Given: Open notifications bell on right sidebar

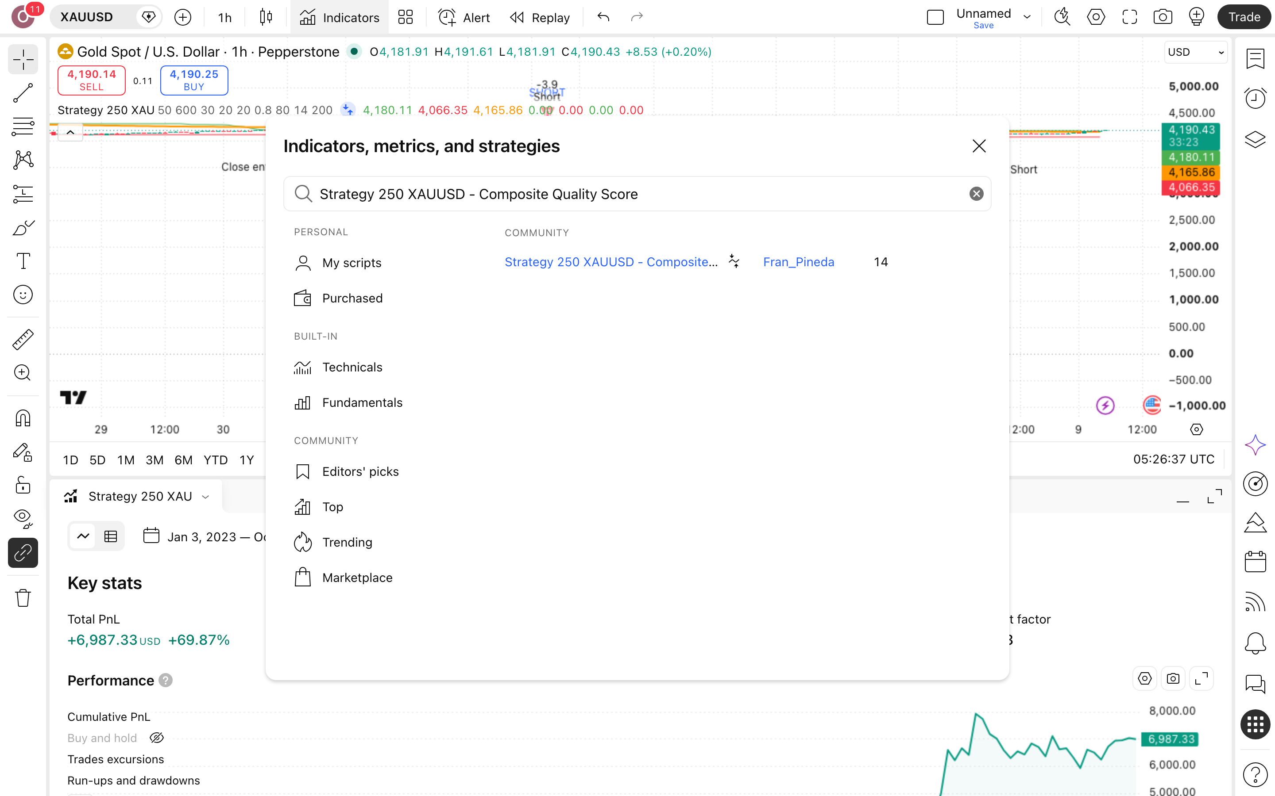Looking at the screenshot, I should [x=1255, y=643].
